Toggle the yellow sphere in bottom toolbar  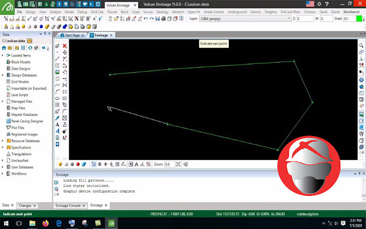point(60,164)
